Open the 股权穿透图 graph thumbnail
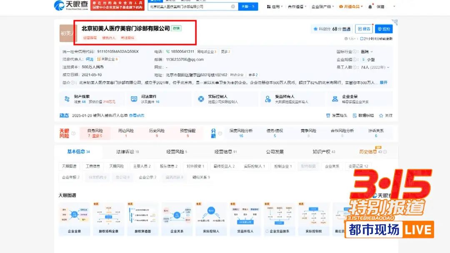Screen dimensions: 450x253 (142, 219)
